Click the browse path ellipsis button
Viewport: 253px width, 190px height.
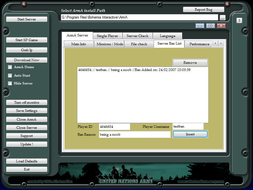(223, 18)
